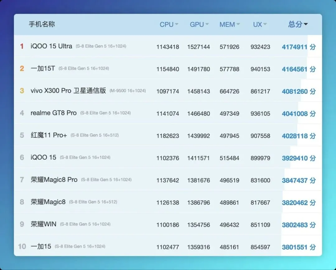This screenshot has width=336, height=270.
Task: Select total score 4081260 分
Action: pyautogui.click(x=299, y=91)
